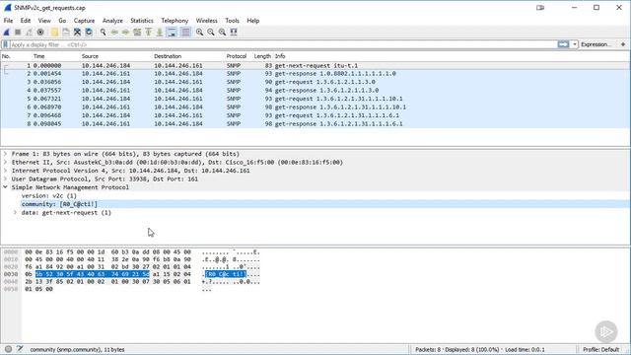This screenshot has height=355, width=631.
Task: Open the Telephony menu
Action: (175, 21)
